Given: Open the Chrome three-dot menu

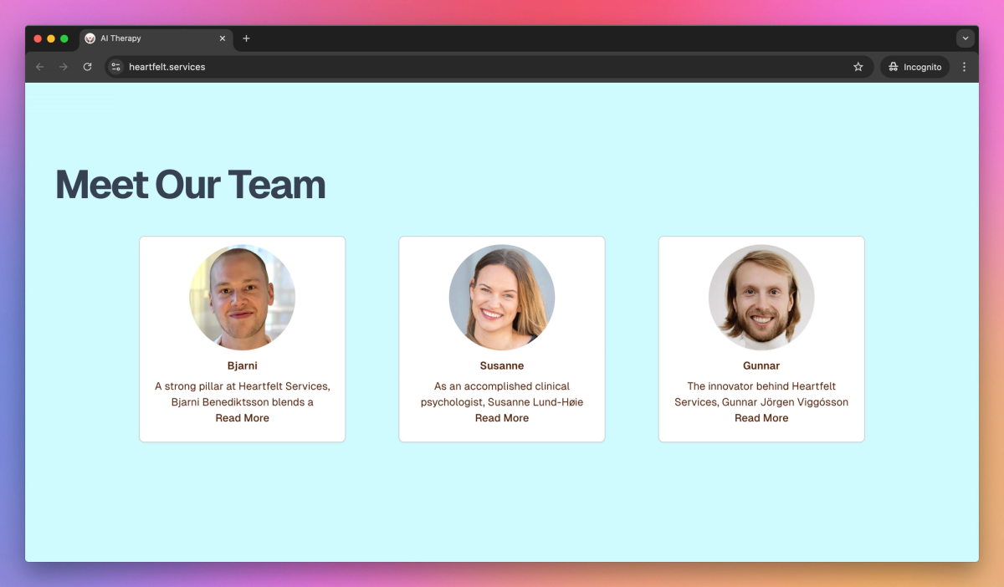Looking at the screenshot, I should pyautogui.click(x=964, y=67).
